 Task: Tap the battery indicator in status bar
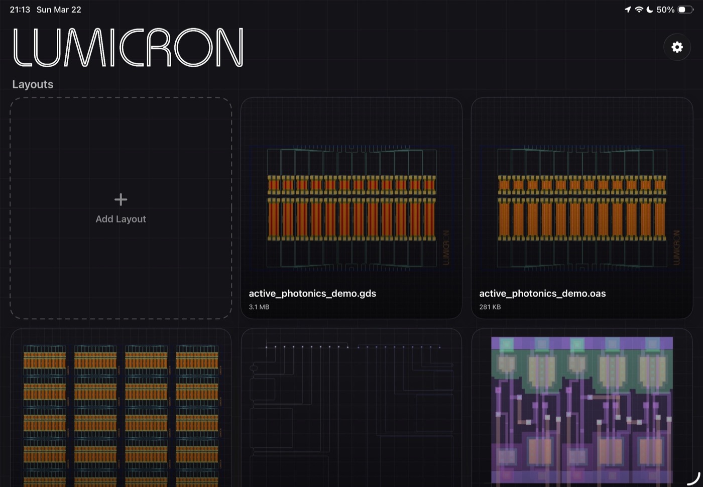(x=685, y=10)
